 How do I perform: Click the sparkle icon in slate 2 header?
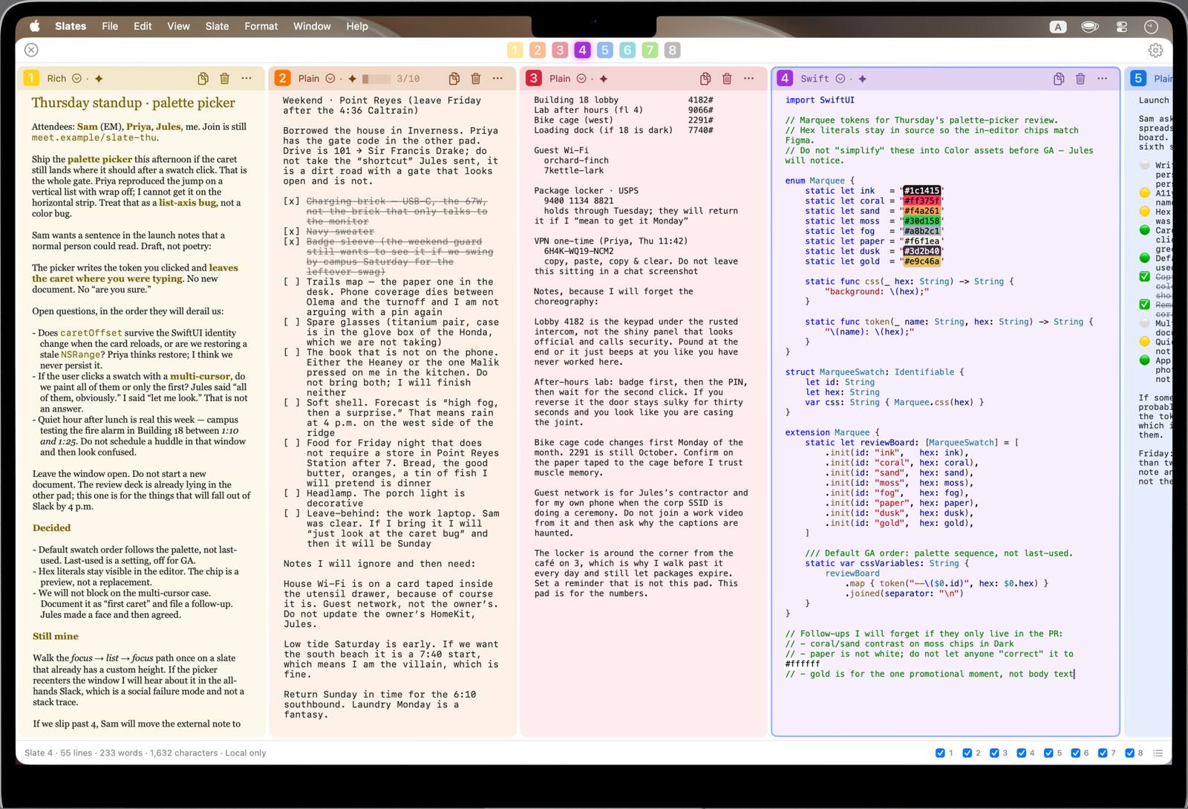[x=352, y=79]
